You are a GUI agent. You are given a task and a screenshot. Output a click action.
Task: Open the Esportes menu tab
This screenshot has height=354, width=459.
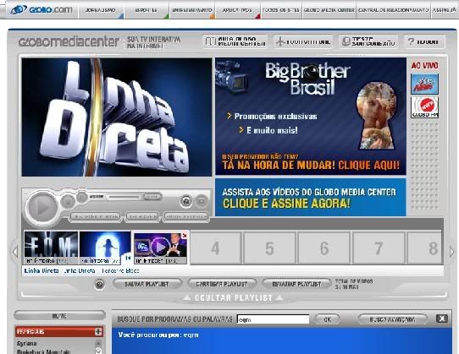click(x=146, y=10)
